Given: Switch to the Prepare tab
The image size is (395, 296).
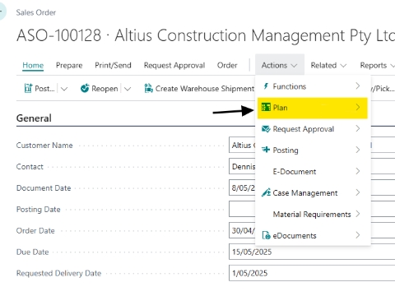Looking at the screenshot, I should (69, 65).
